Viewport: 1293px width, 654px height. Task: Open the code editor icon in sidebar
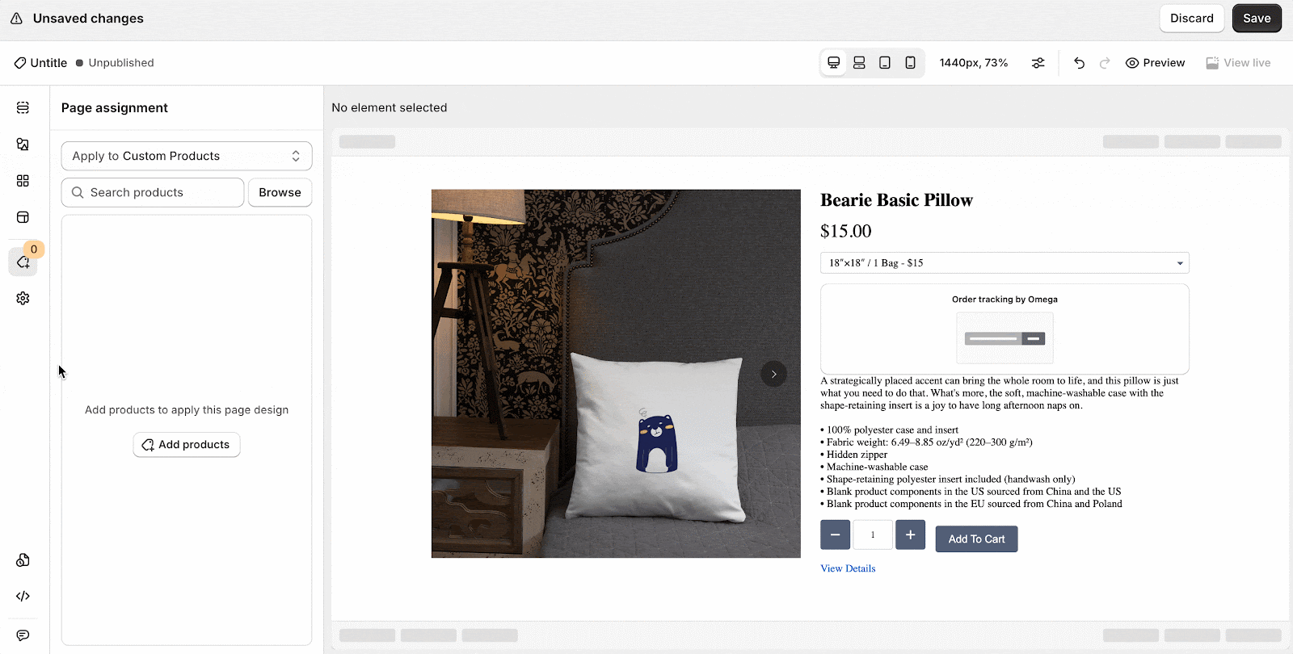click(x=23, y=596)
